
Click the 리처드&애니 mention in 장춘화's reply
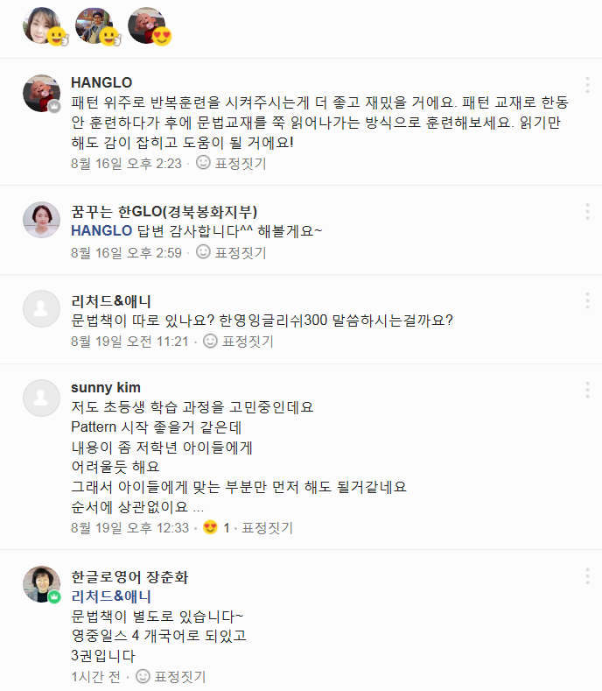tap(111, 596)
